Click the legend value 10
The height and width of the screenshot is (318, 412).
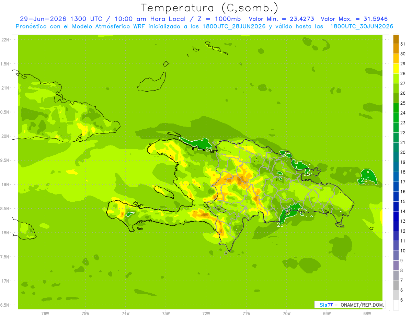click(x=403, y=251)
